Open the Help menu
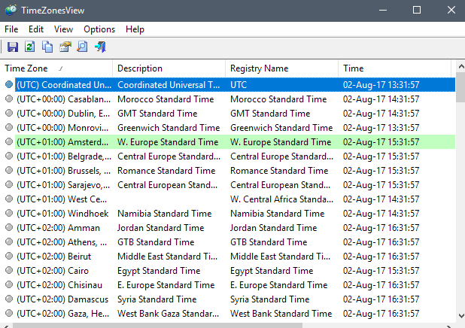 pos(135,29)
